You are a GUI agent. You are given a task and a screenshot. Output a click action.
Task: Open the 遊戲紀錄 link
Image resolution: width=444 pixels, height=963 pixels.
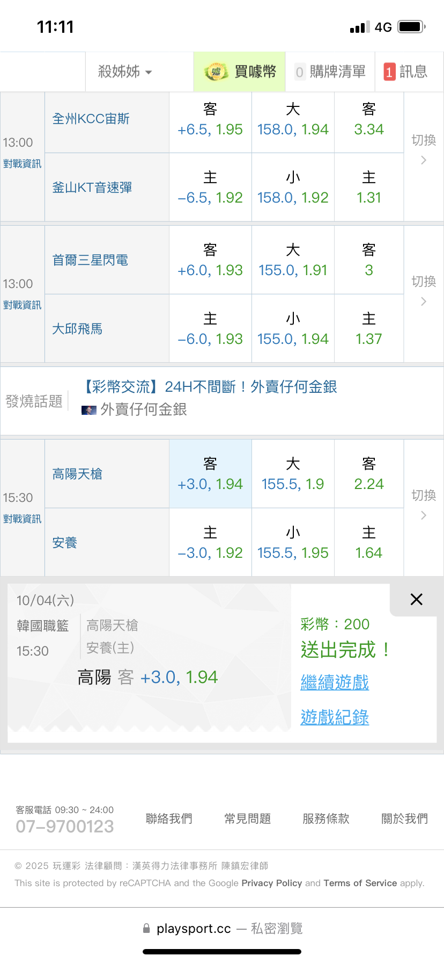(335, 717)
